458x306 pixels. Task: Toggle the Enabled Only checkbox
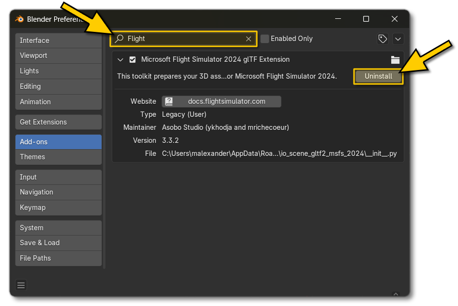tap(265, 39)
